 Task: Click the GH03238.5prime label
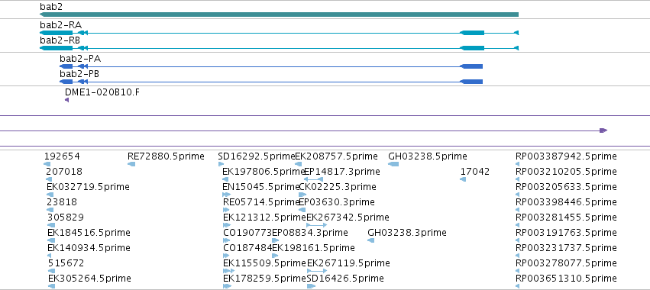[428, 156]
